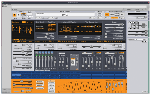Click the LFO Rate slider
The height and width of the screenshot is (95, 151).
23,81
